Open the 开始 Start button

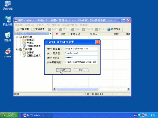(9, 115)
